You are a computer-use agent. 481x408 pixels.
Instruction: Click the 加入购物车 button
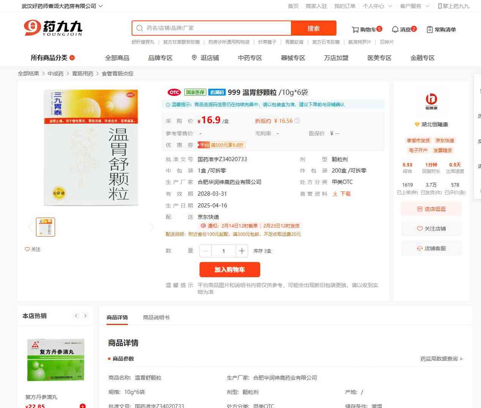pos(229,270)
